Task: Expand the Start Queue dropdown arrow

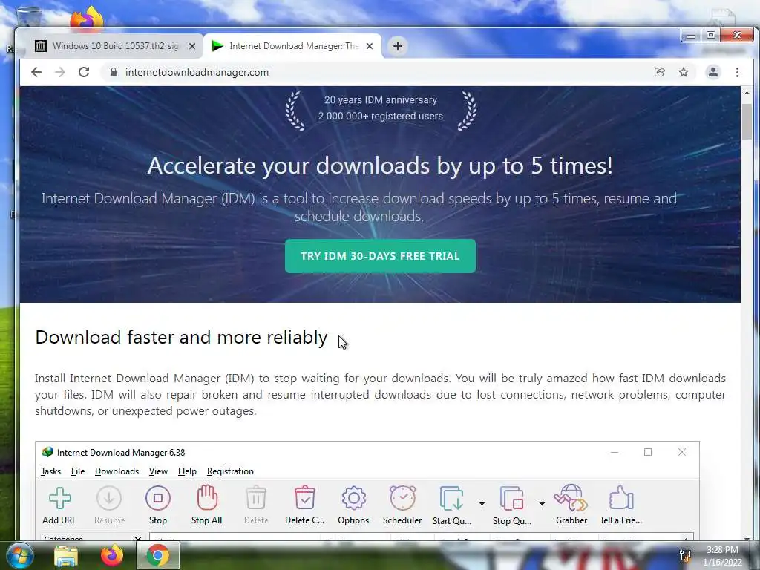Action: tap(482, 504)
